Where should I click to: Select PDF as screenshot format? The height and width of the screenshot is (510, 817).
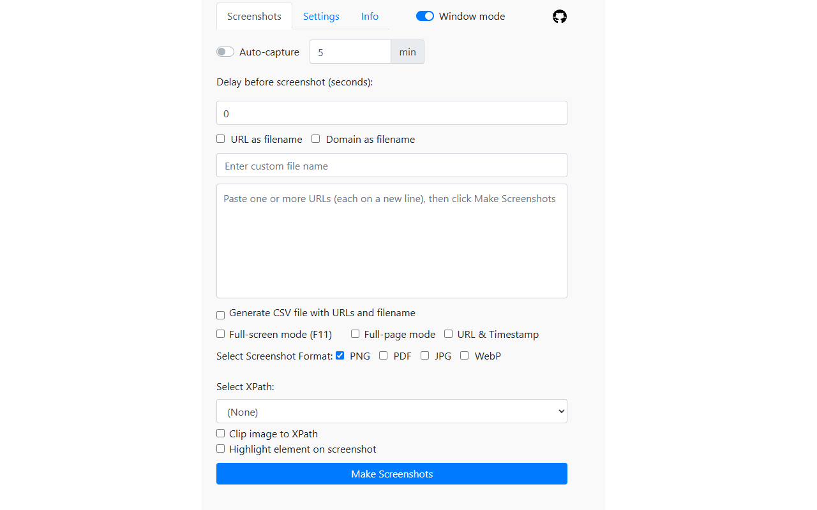click(383, 355)
